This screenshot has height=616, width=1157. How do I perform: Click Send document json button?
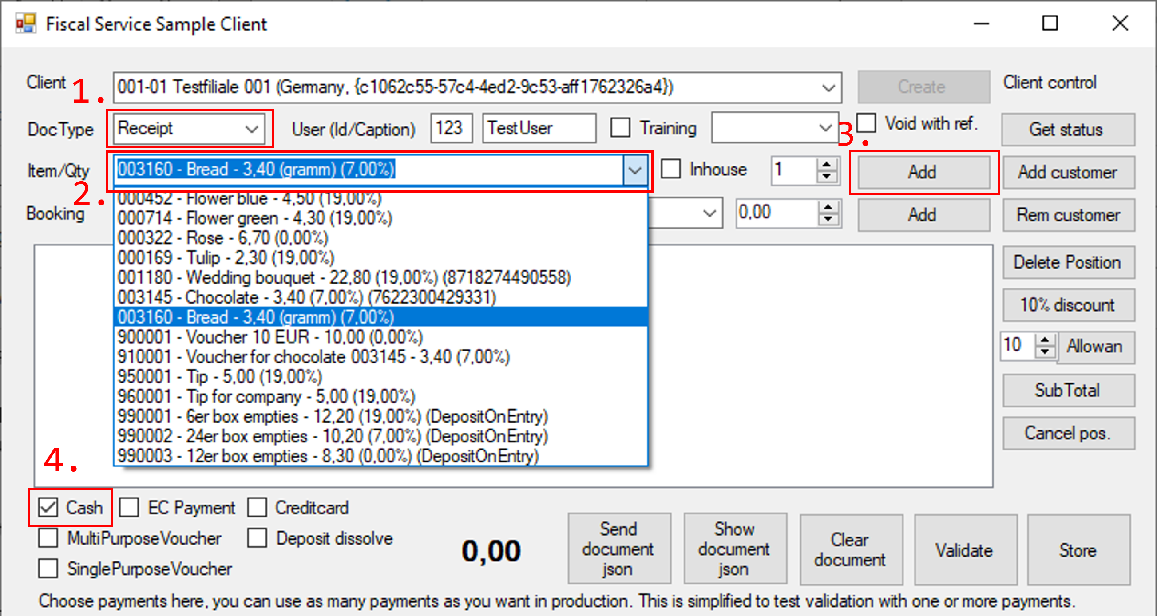click(619, 549)
